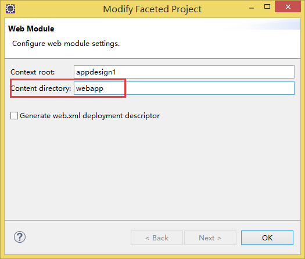Focus the Context root input field
Image resolution: width=305 pixels, height=259 pixels.
tap(184, 72)
